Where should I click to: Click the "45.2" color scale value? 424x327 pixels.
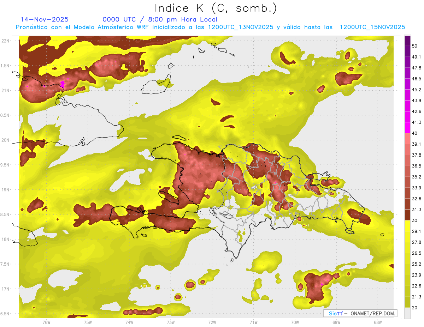click(416, 90)
